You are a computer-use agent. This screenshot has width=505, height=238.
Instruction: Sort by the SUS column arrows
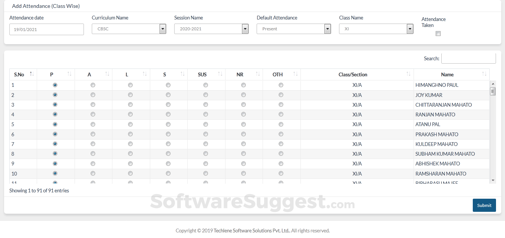[220, 74]
